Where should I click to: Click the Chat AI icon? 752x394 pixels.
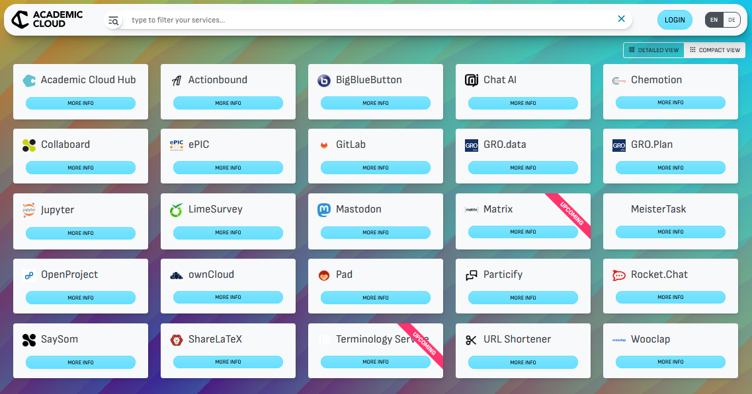[472, 81]
